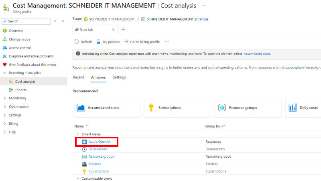Click the Refresh icon in toolbar
Screen dimensions: 321x181
(77, 42)
